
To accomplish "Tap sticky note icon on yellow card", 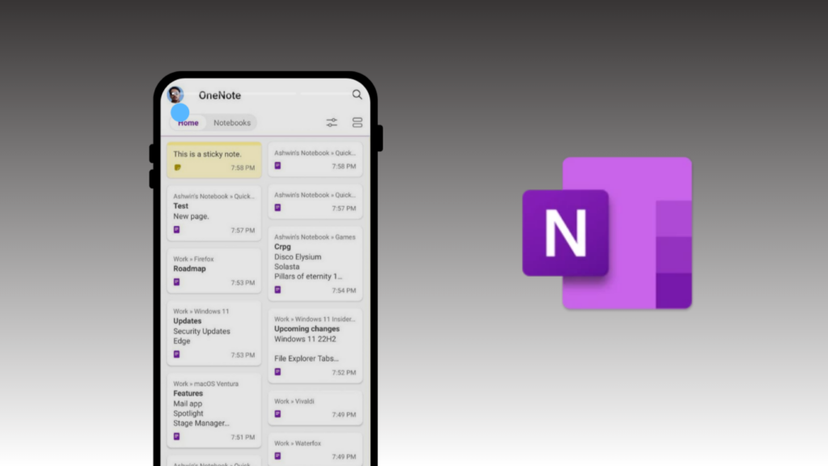I will click(177, 167).
